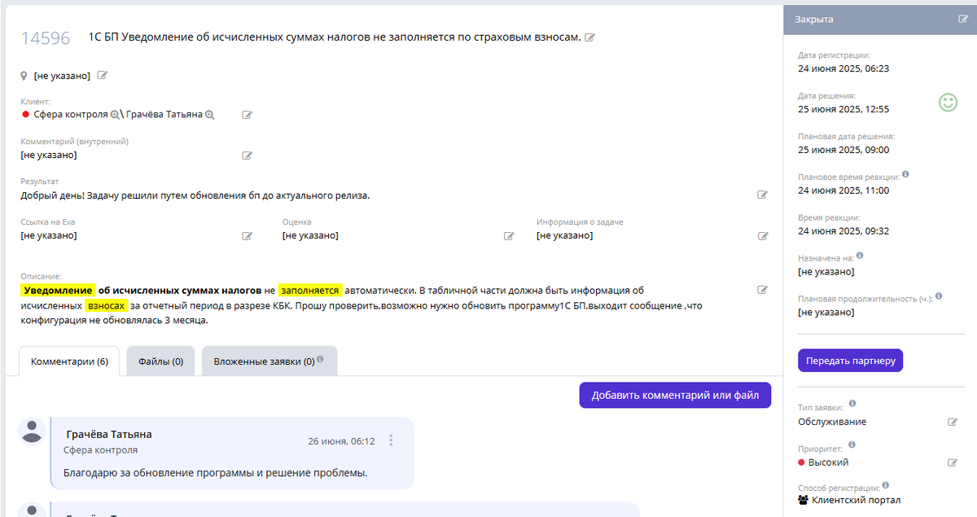Image resolution: width=977 pixels, height=517 pixels.
Task: Edit the Тип заявки Обслуживание value
Action: coord(953,422)
